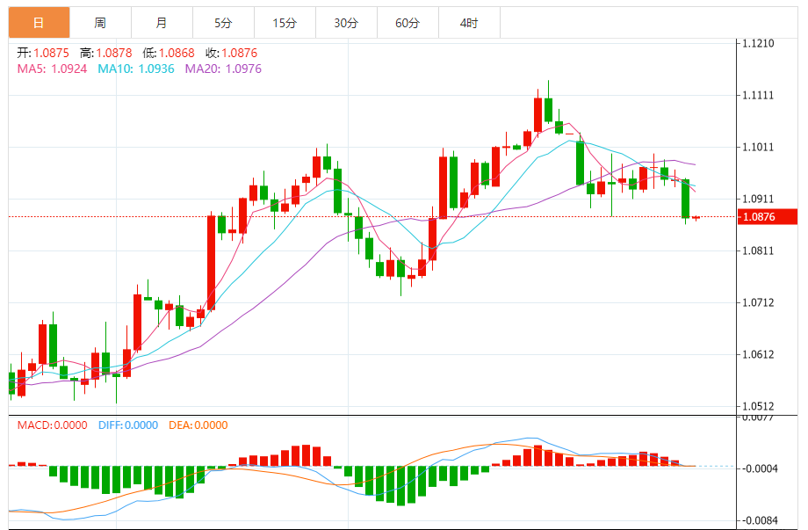Click the low price 低:1.0868 value
The width and height of the screenshot is (808, 530).
click(169, 53)
